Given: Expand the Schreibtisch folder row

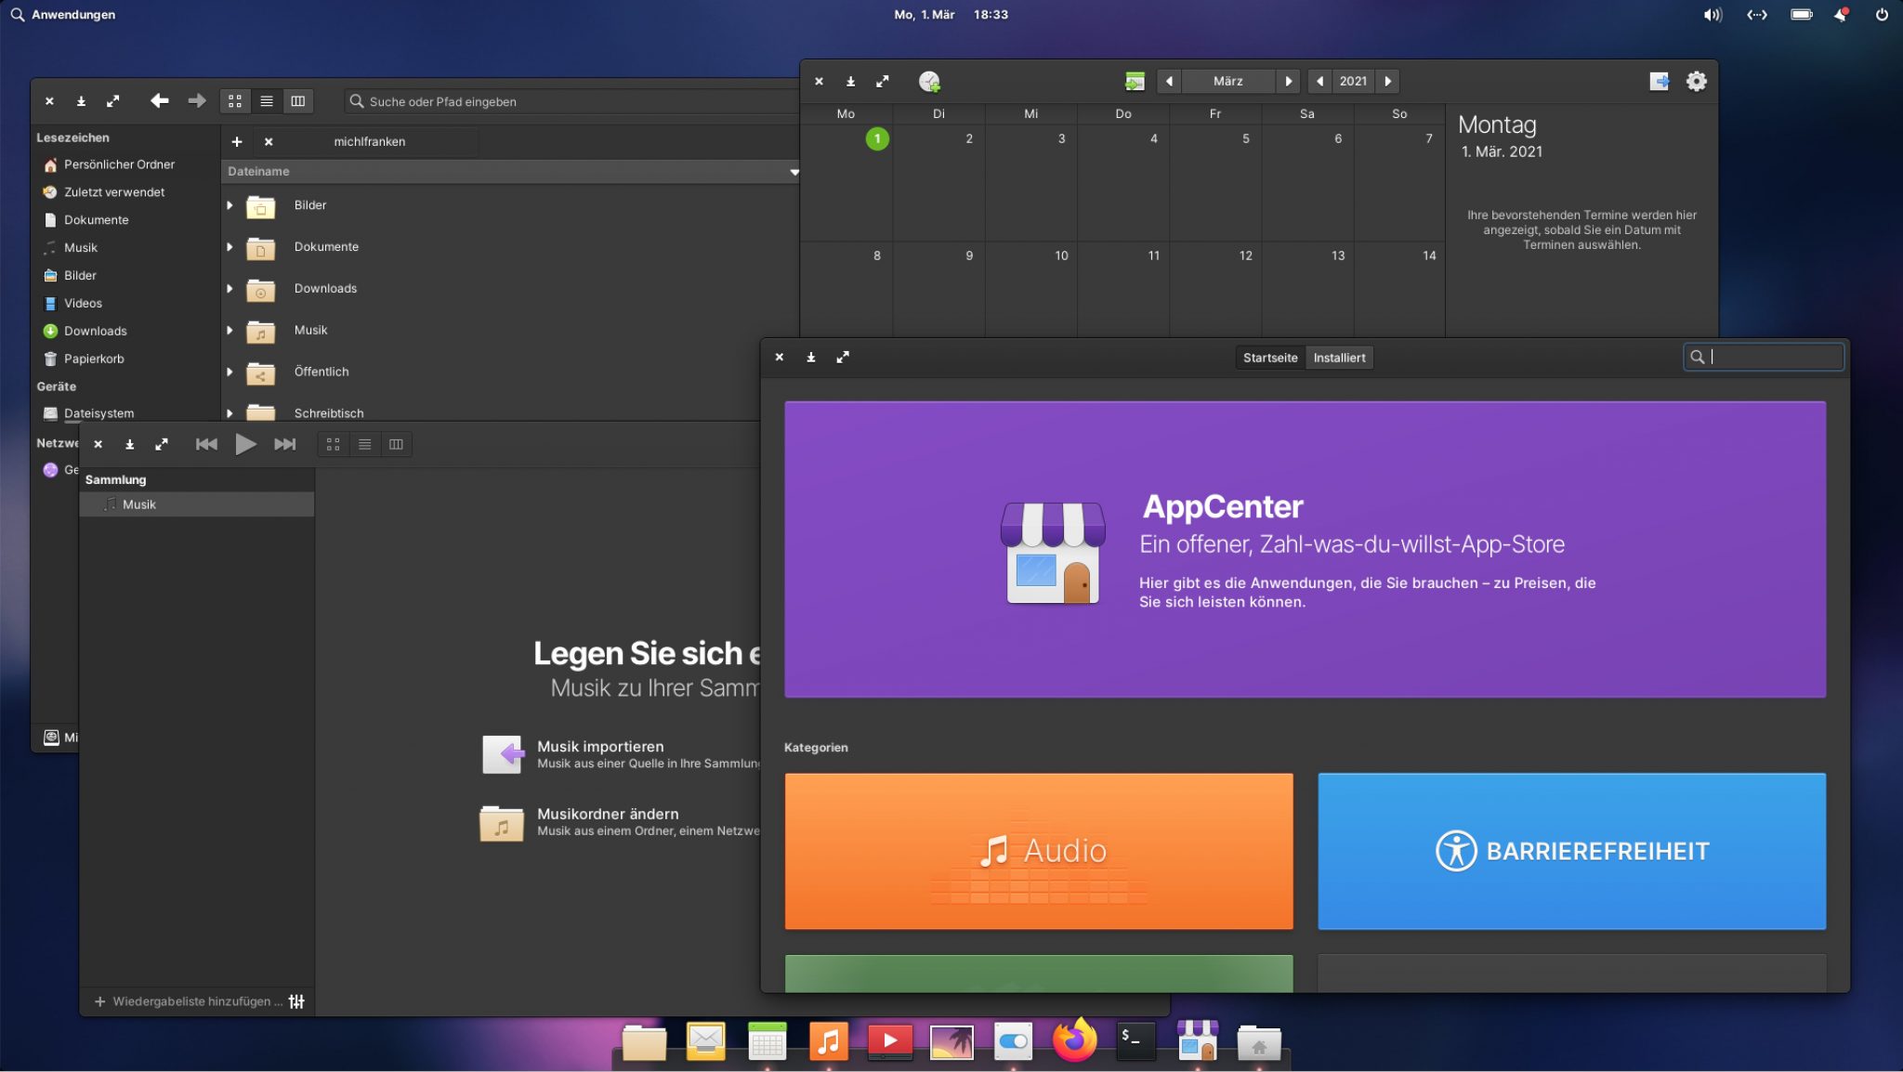Looking at the screenshot, I should [230, 413].
